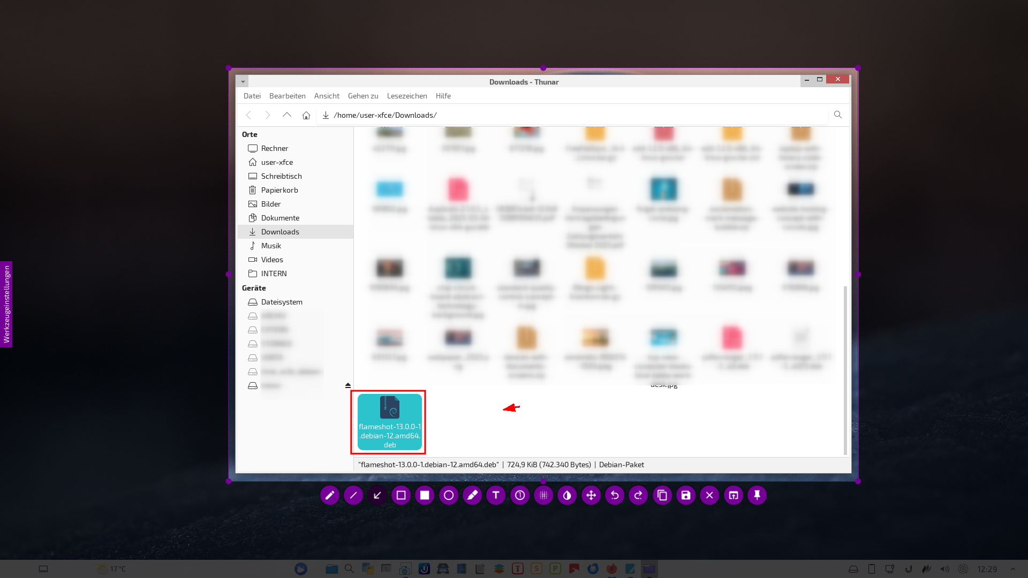Image resolution: width=1028 pixels, height=578 pixels.
Task: Click the right-middle selection handle
Action: coord(858,274)
